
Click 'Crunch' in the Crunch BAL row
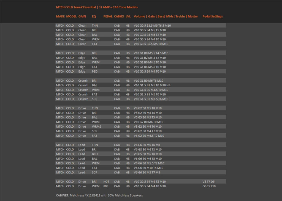83,85
